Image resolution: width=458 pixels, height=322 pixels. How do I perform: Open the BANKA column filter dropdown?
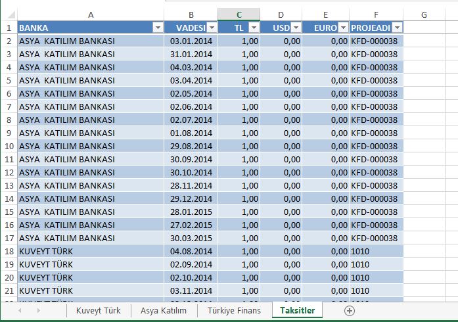(158, 28)
